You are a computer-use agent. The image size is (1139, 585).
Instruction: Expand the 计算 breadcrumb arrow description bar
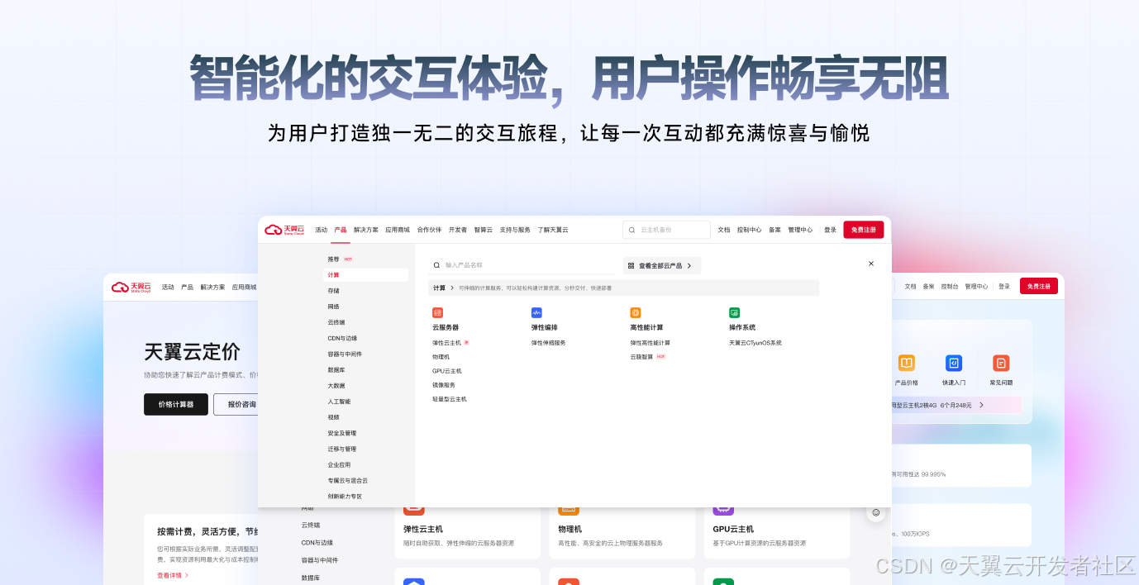pyautogui.click(x=451, y=288)
